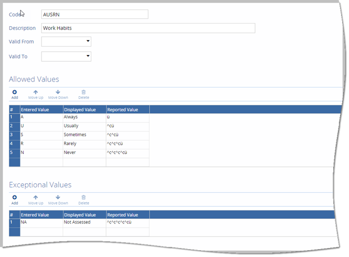Viewport: 349px width, 257px height.
Task: Click Delete trash icon in Allowed Values
Action: 83,93
